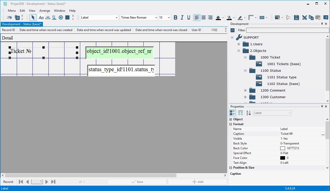Open the Arrange menu

click(45, 11)
